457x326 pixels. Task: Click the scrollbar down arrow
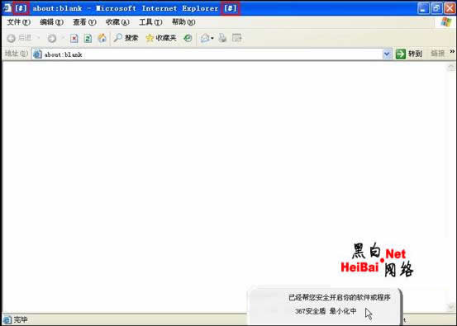[451, 307]
